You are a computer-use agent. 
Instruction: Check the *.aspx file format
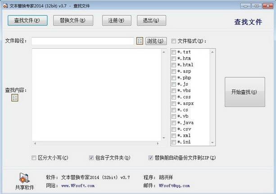[174, 103]
